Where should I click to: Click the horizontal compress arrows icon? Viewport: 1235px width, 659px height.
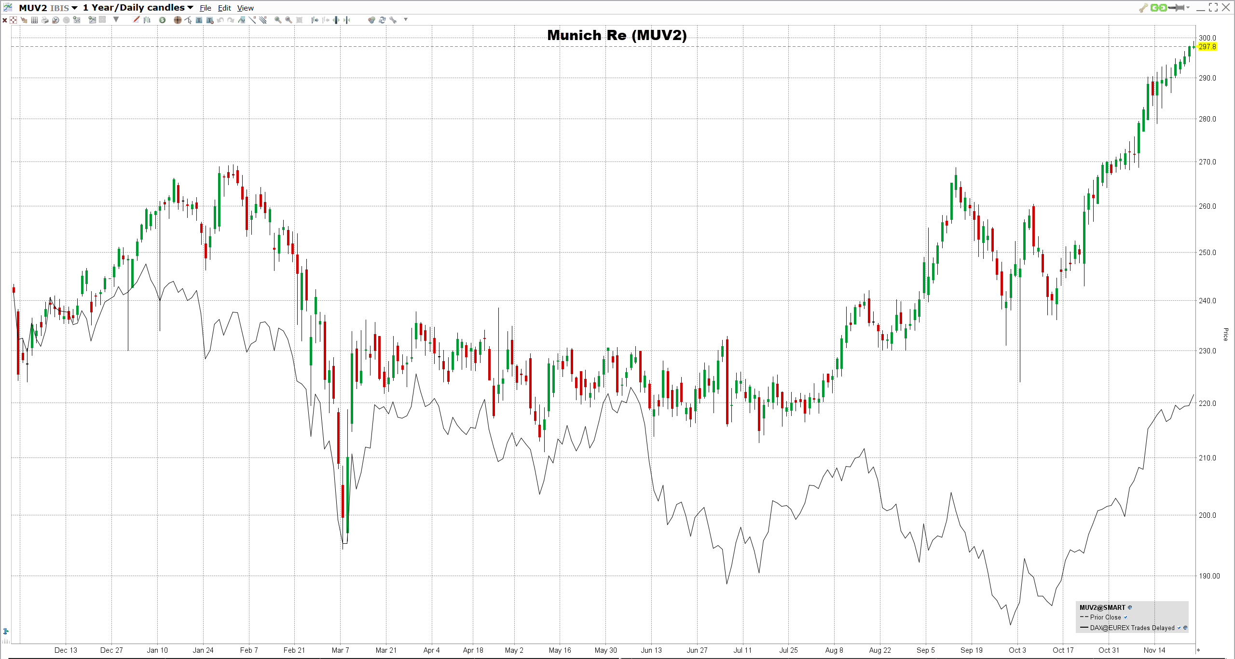tap(346, 20)
